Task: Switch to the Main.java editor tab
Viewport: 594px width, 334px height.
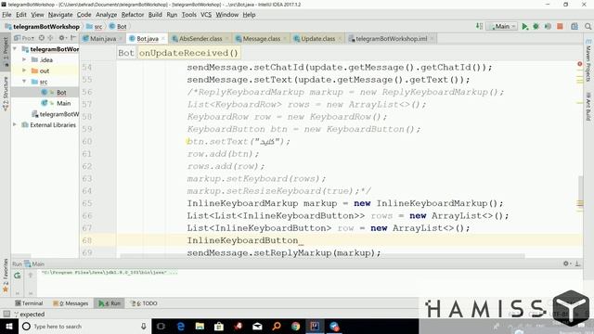Action: tap(103, 39)
